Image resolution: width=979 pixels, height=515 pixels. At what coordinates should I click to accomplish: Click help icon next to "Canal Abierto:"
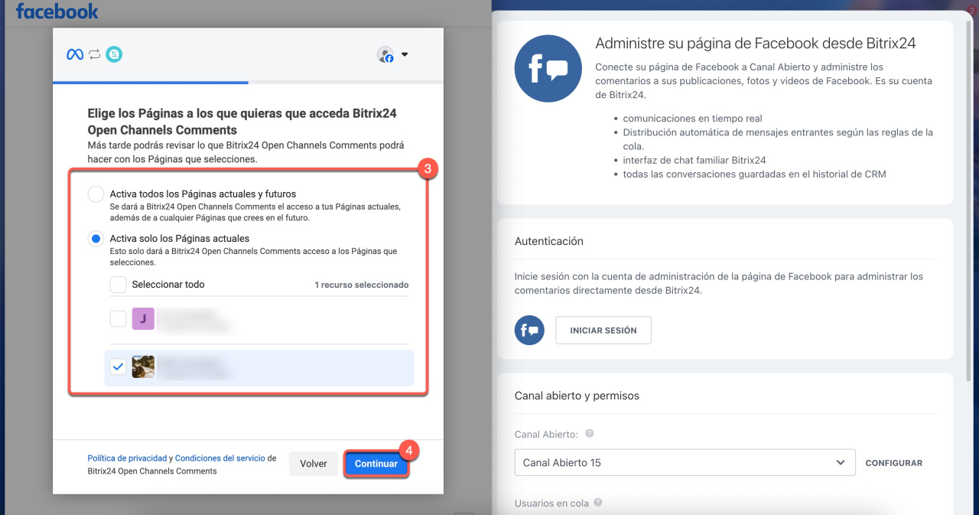point(590,433)
